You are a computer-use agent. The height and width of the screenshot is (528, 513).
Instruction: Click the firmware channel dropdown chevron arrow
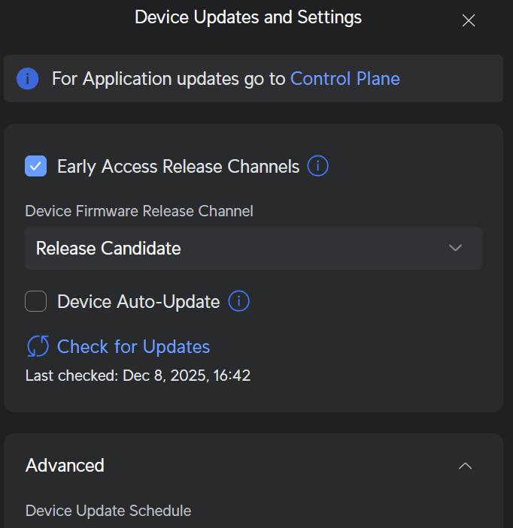[455, 248]
